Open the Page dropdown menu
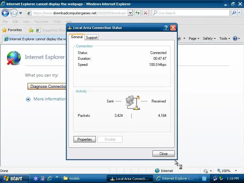This screenshot has height=183, width=244. tap(194, 38)
